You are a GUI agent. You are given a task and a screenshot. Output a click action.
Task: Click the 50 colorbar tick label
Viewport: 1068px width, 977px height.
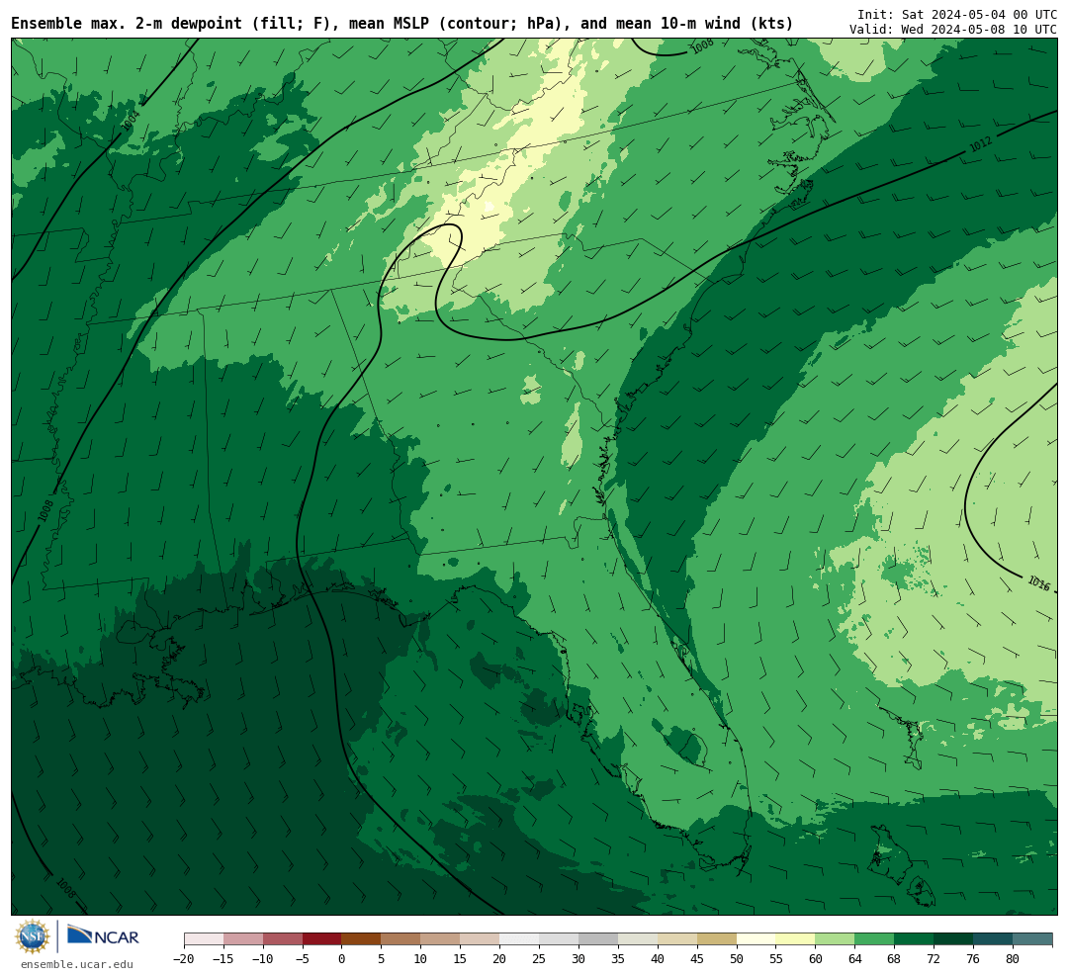pos(737,958)
